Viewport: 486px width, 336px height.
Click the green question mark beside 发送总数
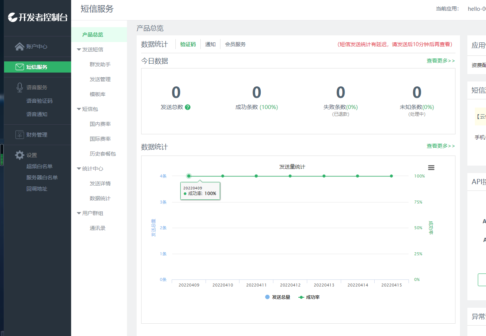click(x=188, y=107)
